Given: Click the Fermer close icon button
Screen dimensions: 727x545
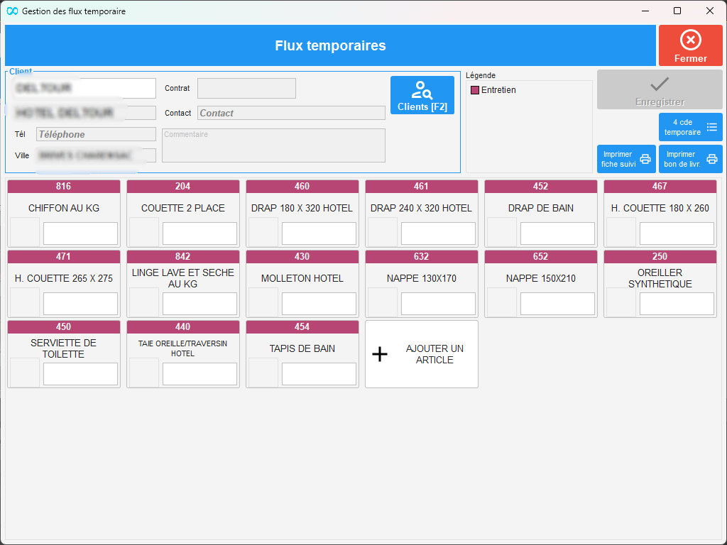Looking at the screenshot, I should 690,45.
